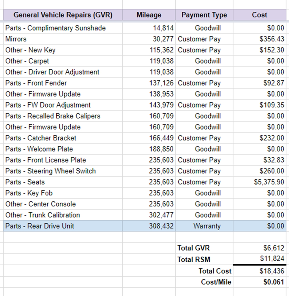The image size is (289, 296).
Task: Select the Parts - Catcher Bracket cell
Action: tap(63, 138)
